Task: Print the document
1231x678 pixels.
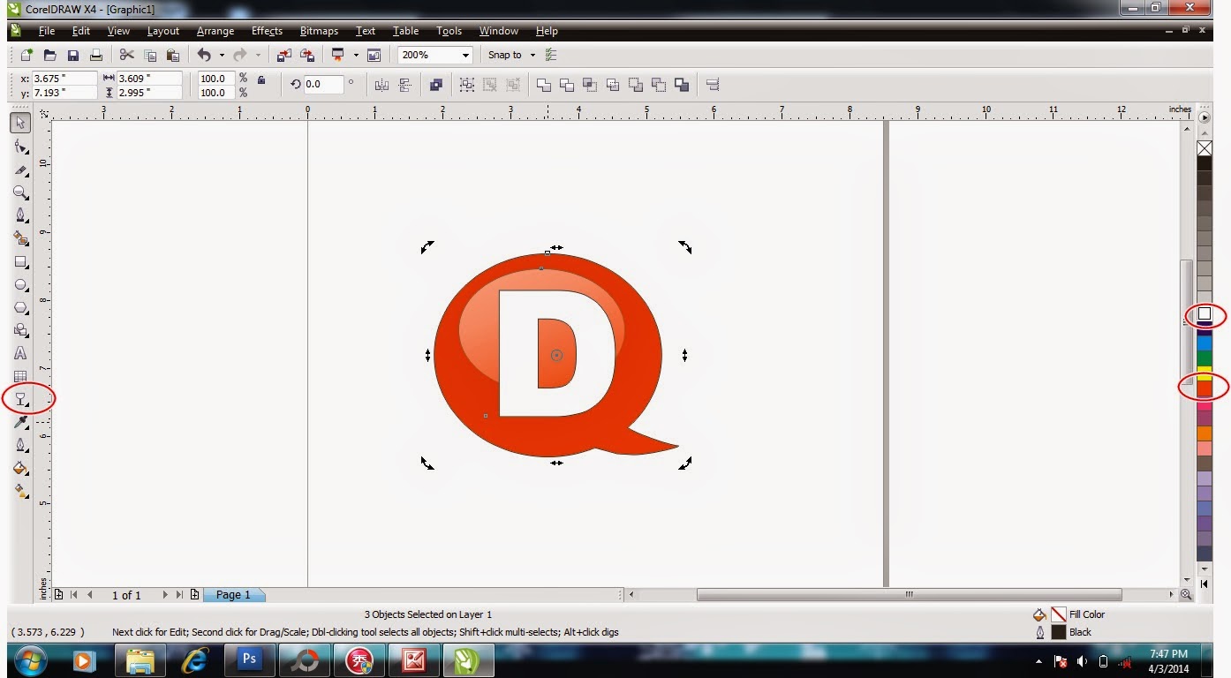Action: [96, 55]
